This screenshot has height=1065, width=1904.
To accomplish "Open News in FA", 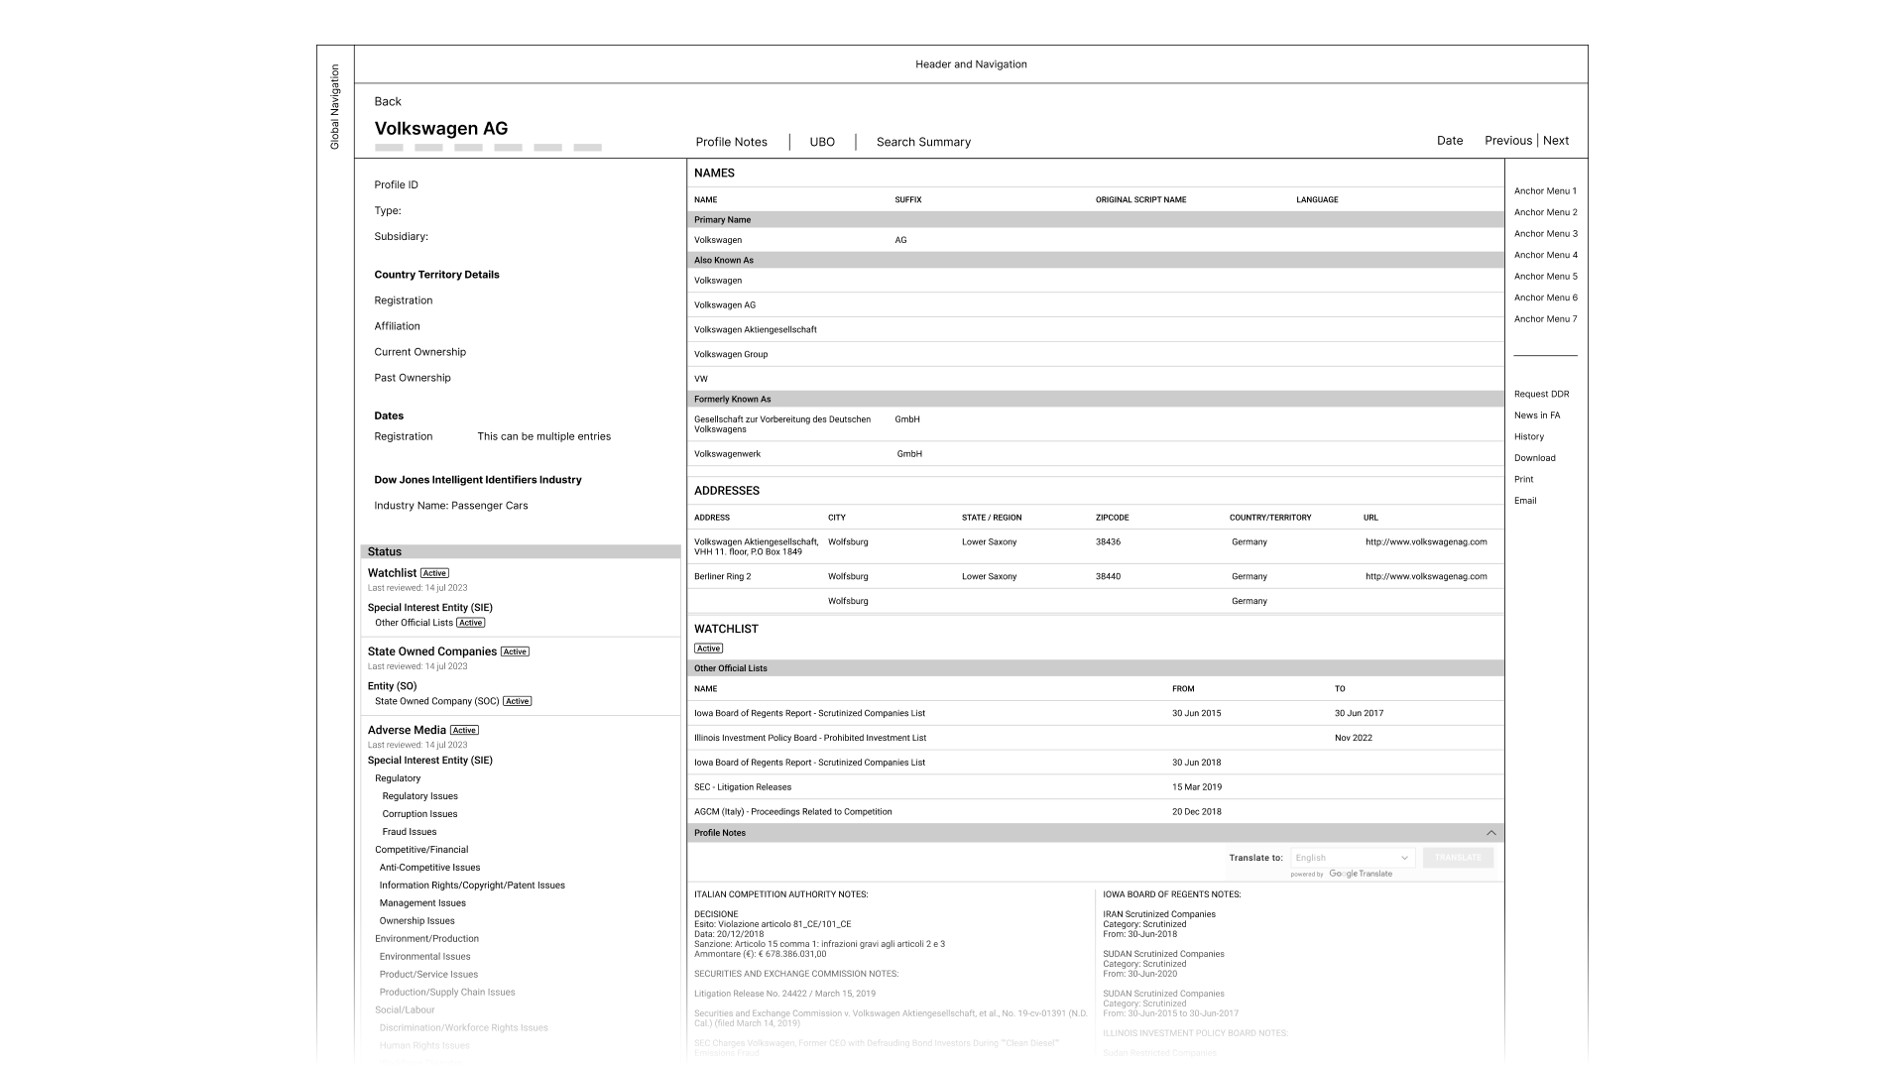I will point(1537,415).
